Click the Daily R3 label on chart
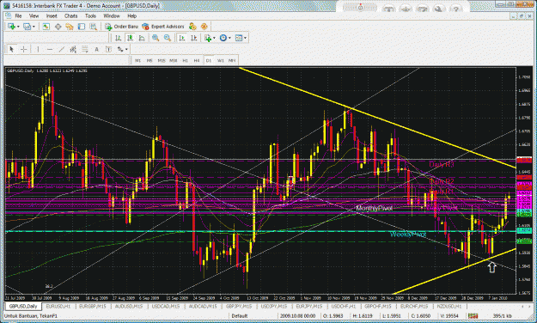The width and height of the screenshot is (537, 323). [x=442, y=165]
